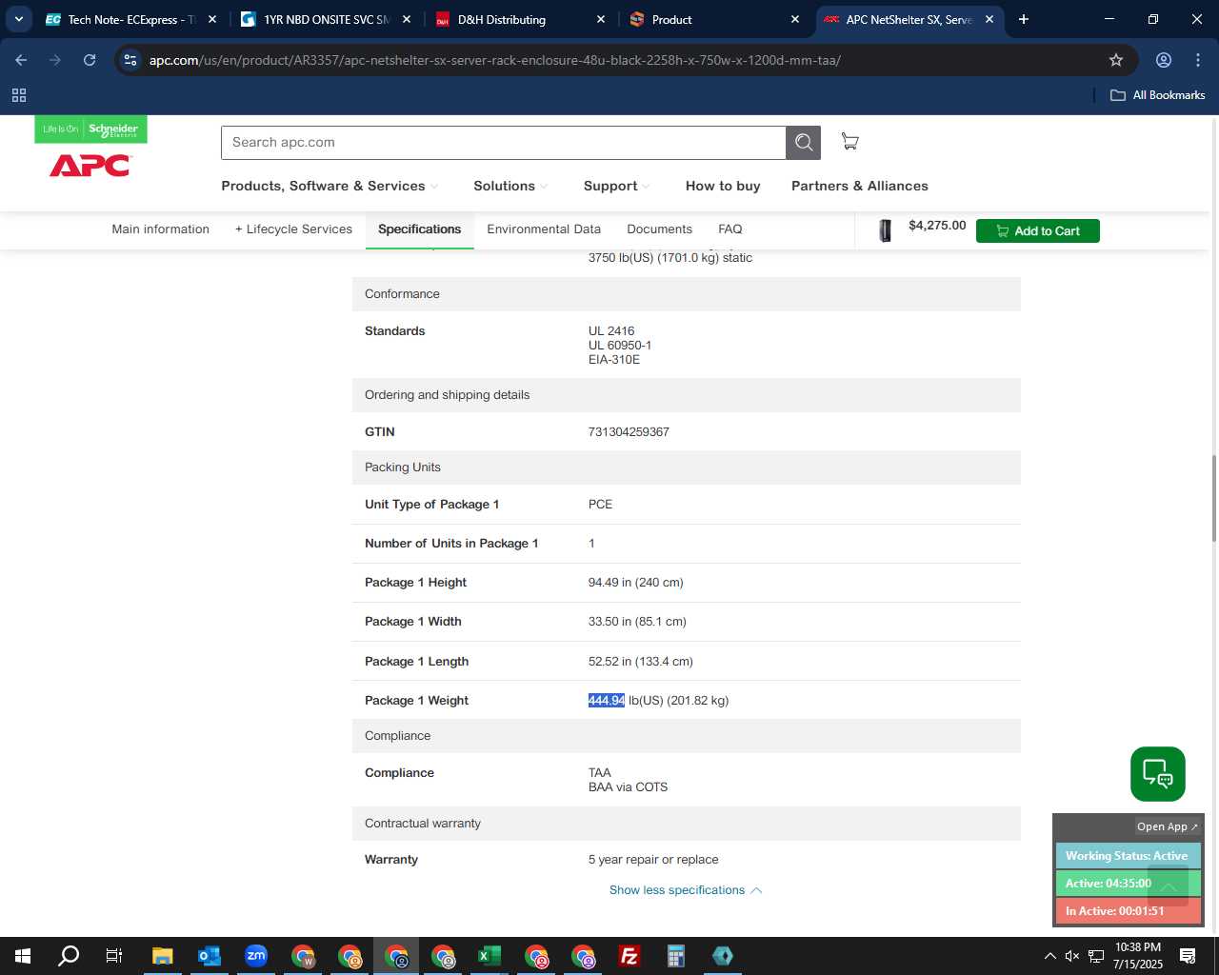
Task: Open the Chrome three-dot menu
Action: click(1198, 60)
